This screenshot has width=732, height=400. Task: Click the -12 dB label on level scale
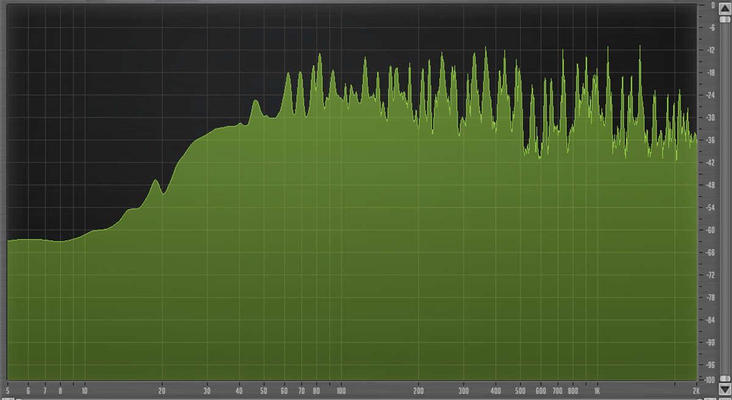(711, 51)
